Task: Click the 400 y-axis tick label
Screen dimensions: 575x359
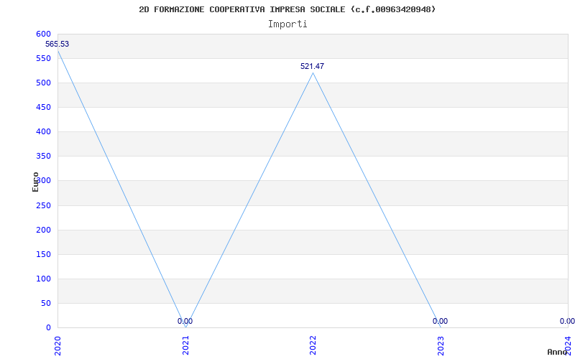Action: 43,132
